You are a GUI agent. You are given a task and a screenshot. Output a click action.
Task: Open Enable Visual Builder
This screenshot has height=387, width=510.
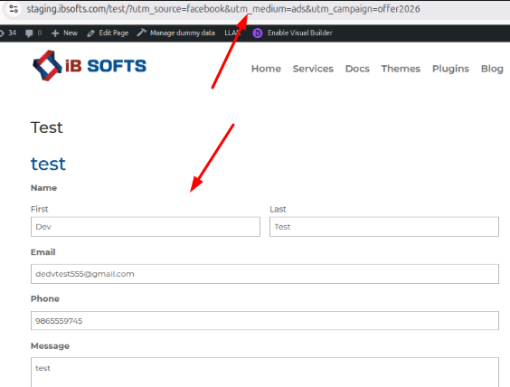tap(299, 33)
